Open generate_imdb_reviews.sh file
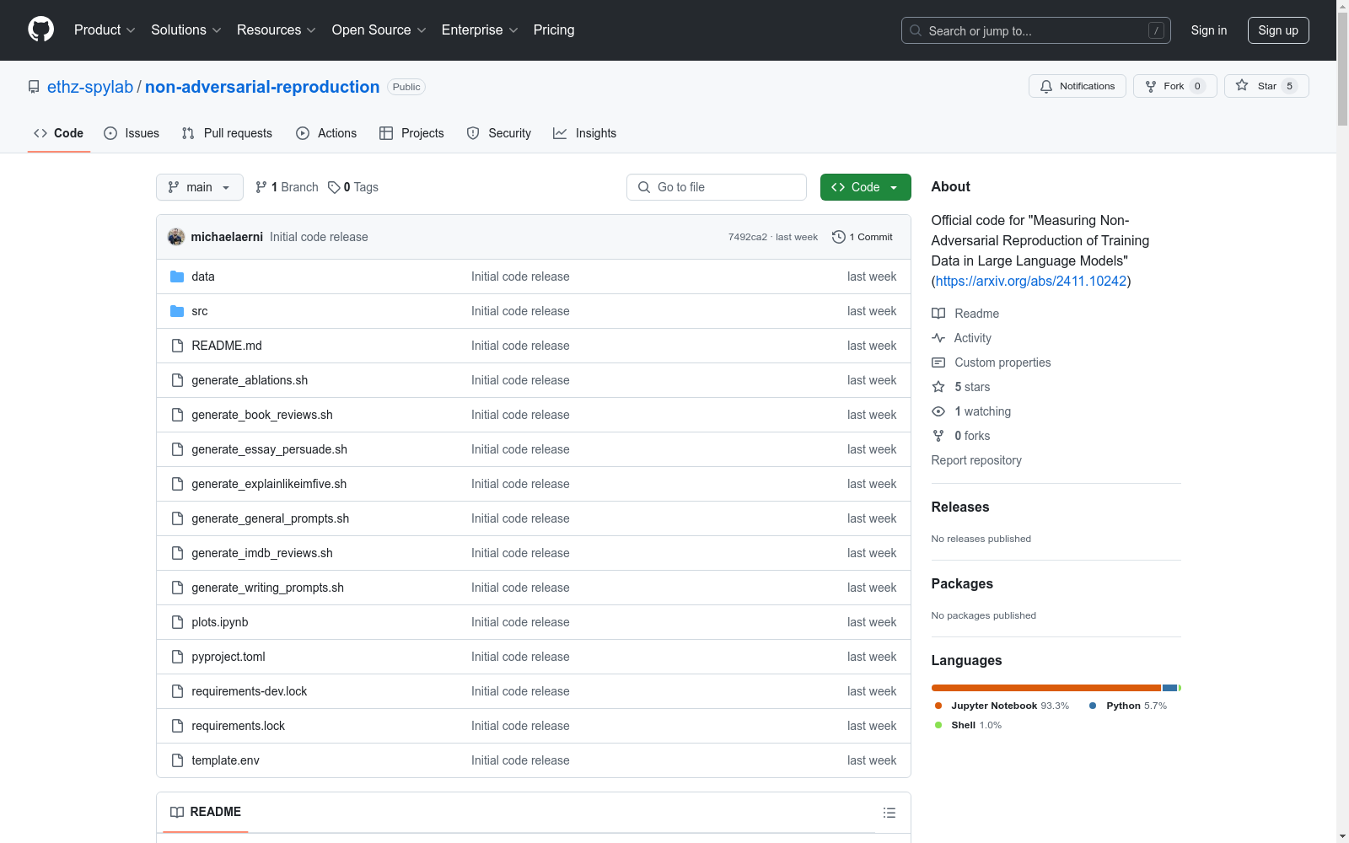1349x843 pixels. tap(262, 553)
